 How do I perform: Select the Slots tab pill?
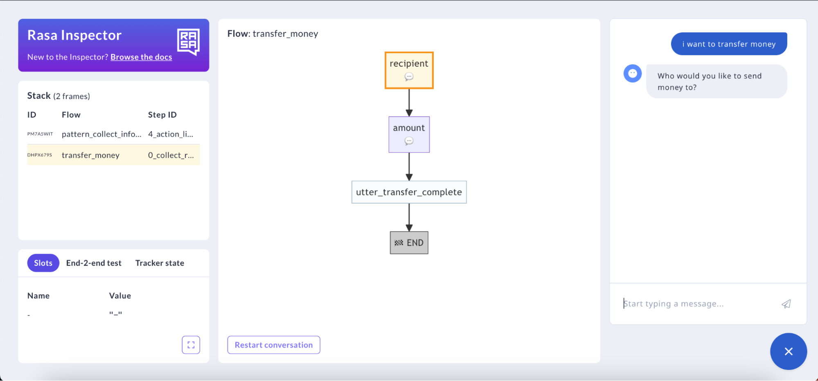coord(43,263)
